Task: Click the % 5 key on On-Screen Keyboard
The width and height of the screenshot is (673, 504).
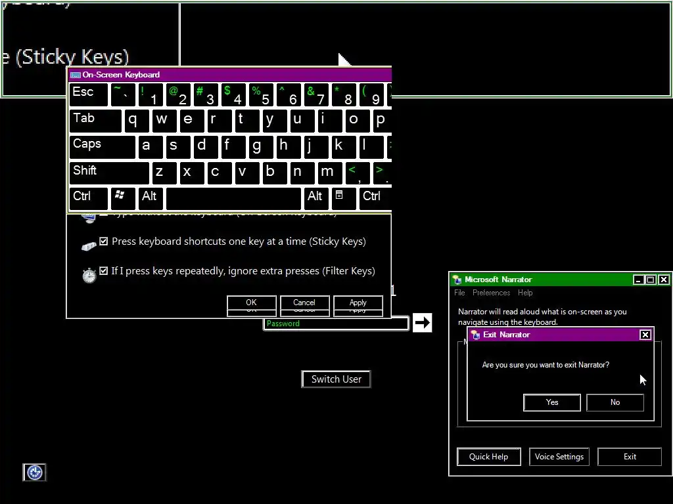Action: click(261, 94)
